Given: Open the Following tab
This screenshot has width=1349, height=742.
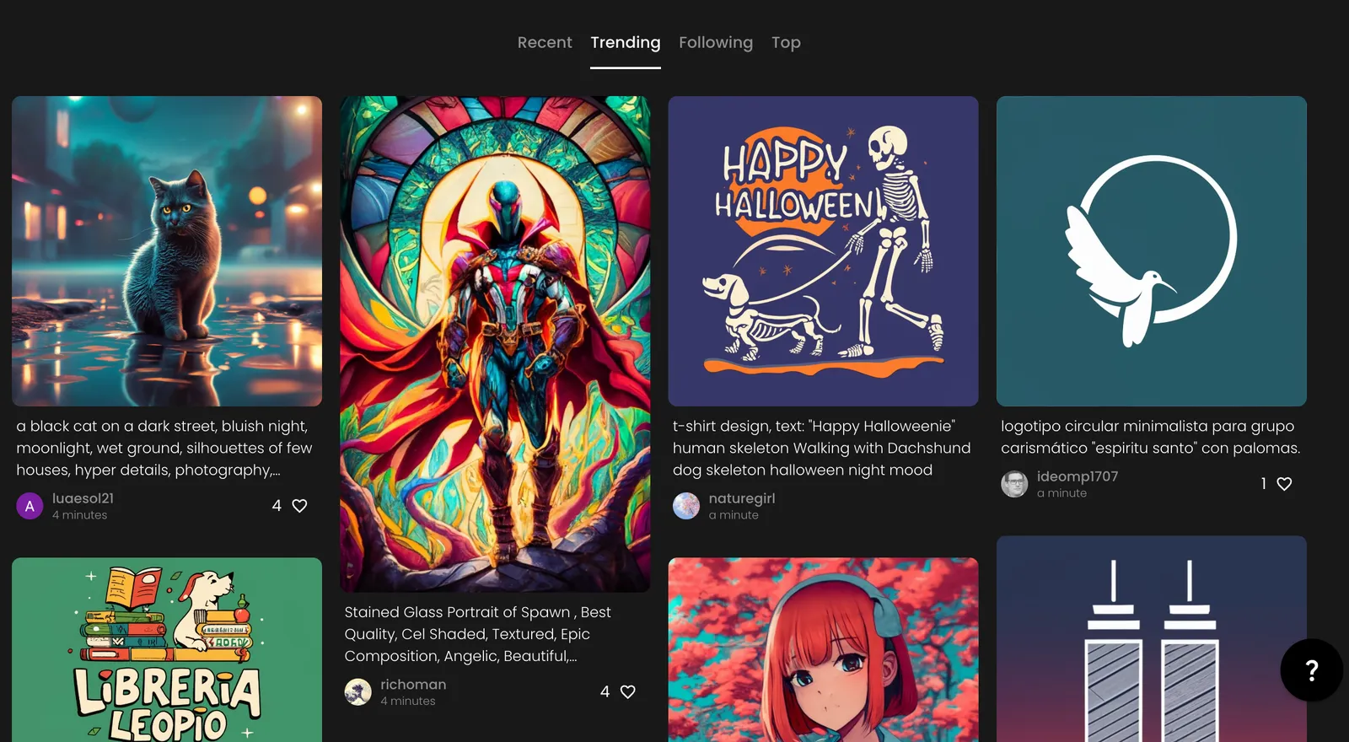Looking at the screenshot, I should [x=716, y=42].
